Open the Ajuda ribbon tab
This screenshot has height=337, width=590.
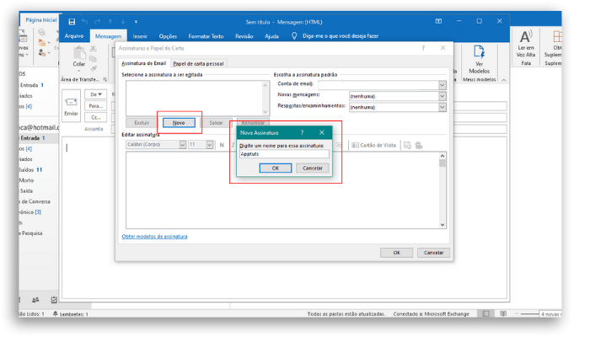[271, 36]
